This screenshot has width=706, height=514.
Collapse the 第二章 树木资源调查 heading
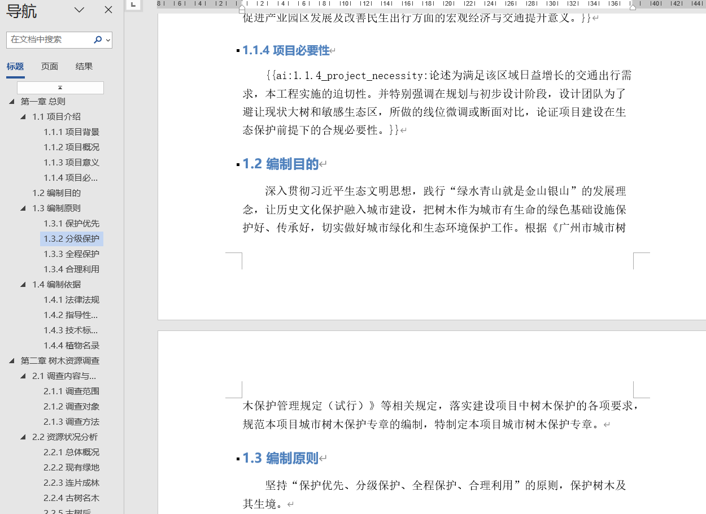11,360
